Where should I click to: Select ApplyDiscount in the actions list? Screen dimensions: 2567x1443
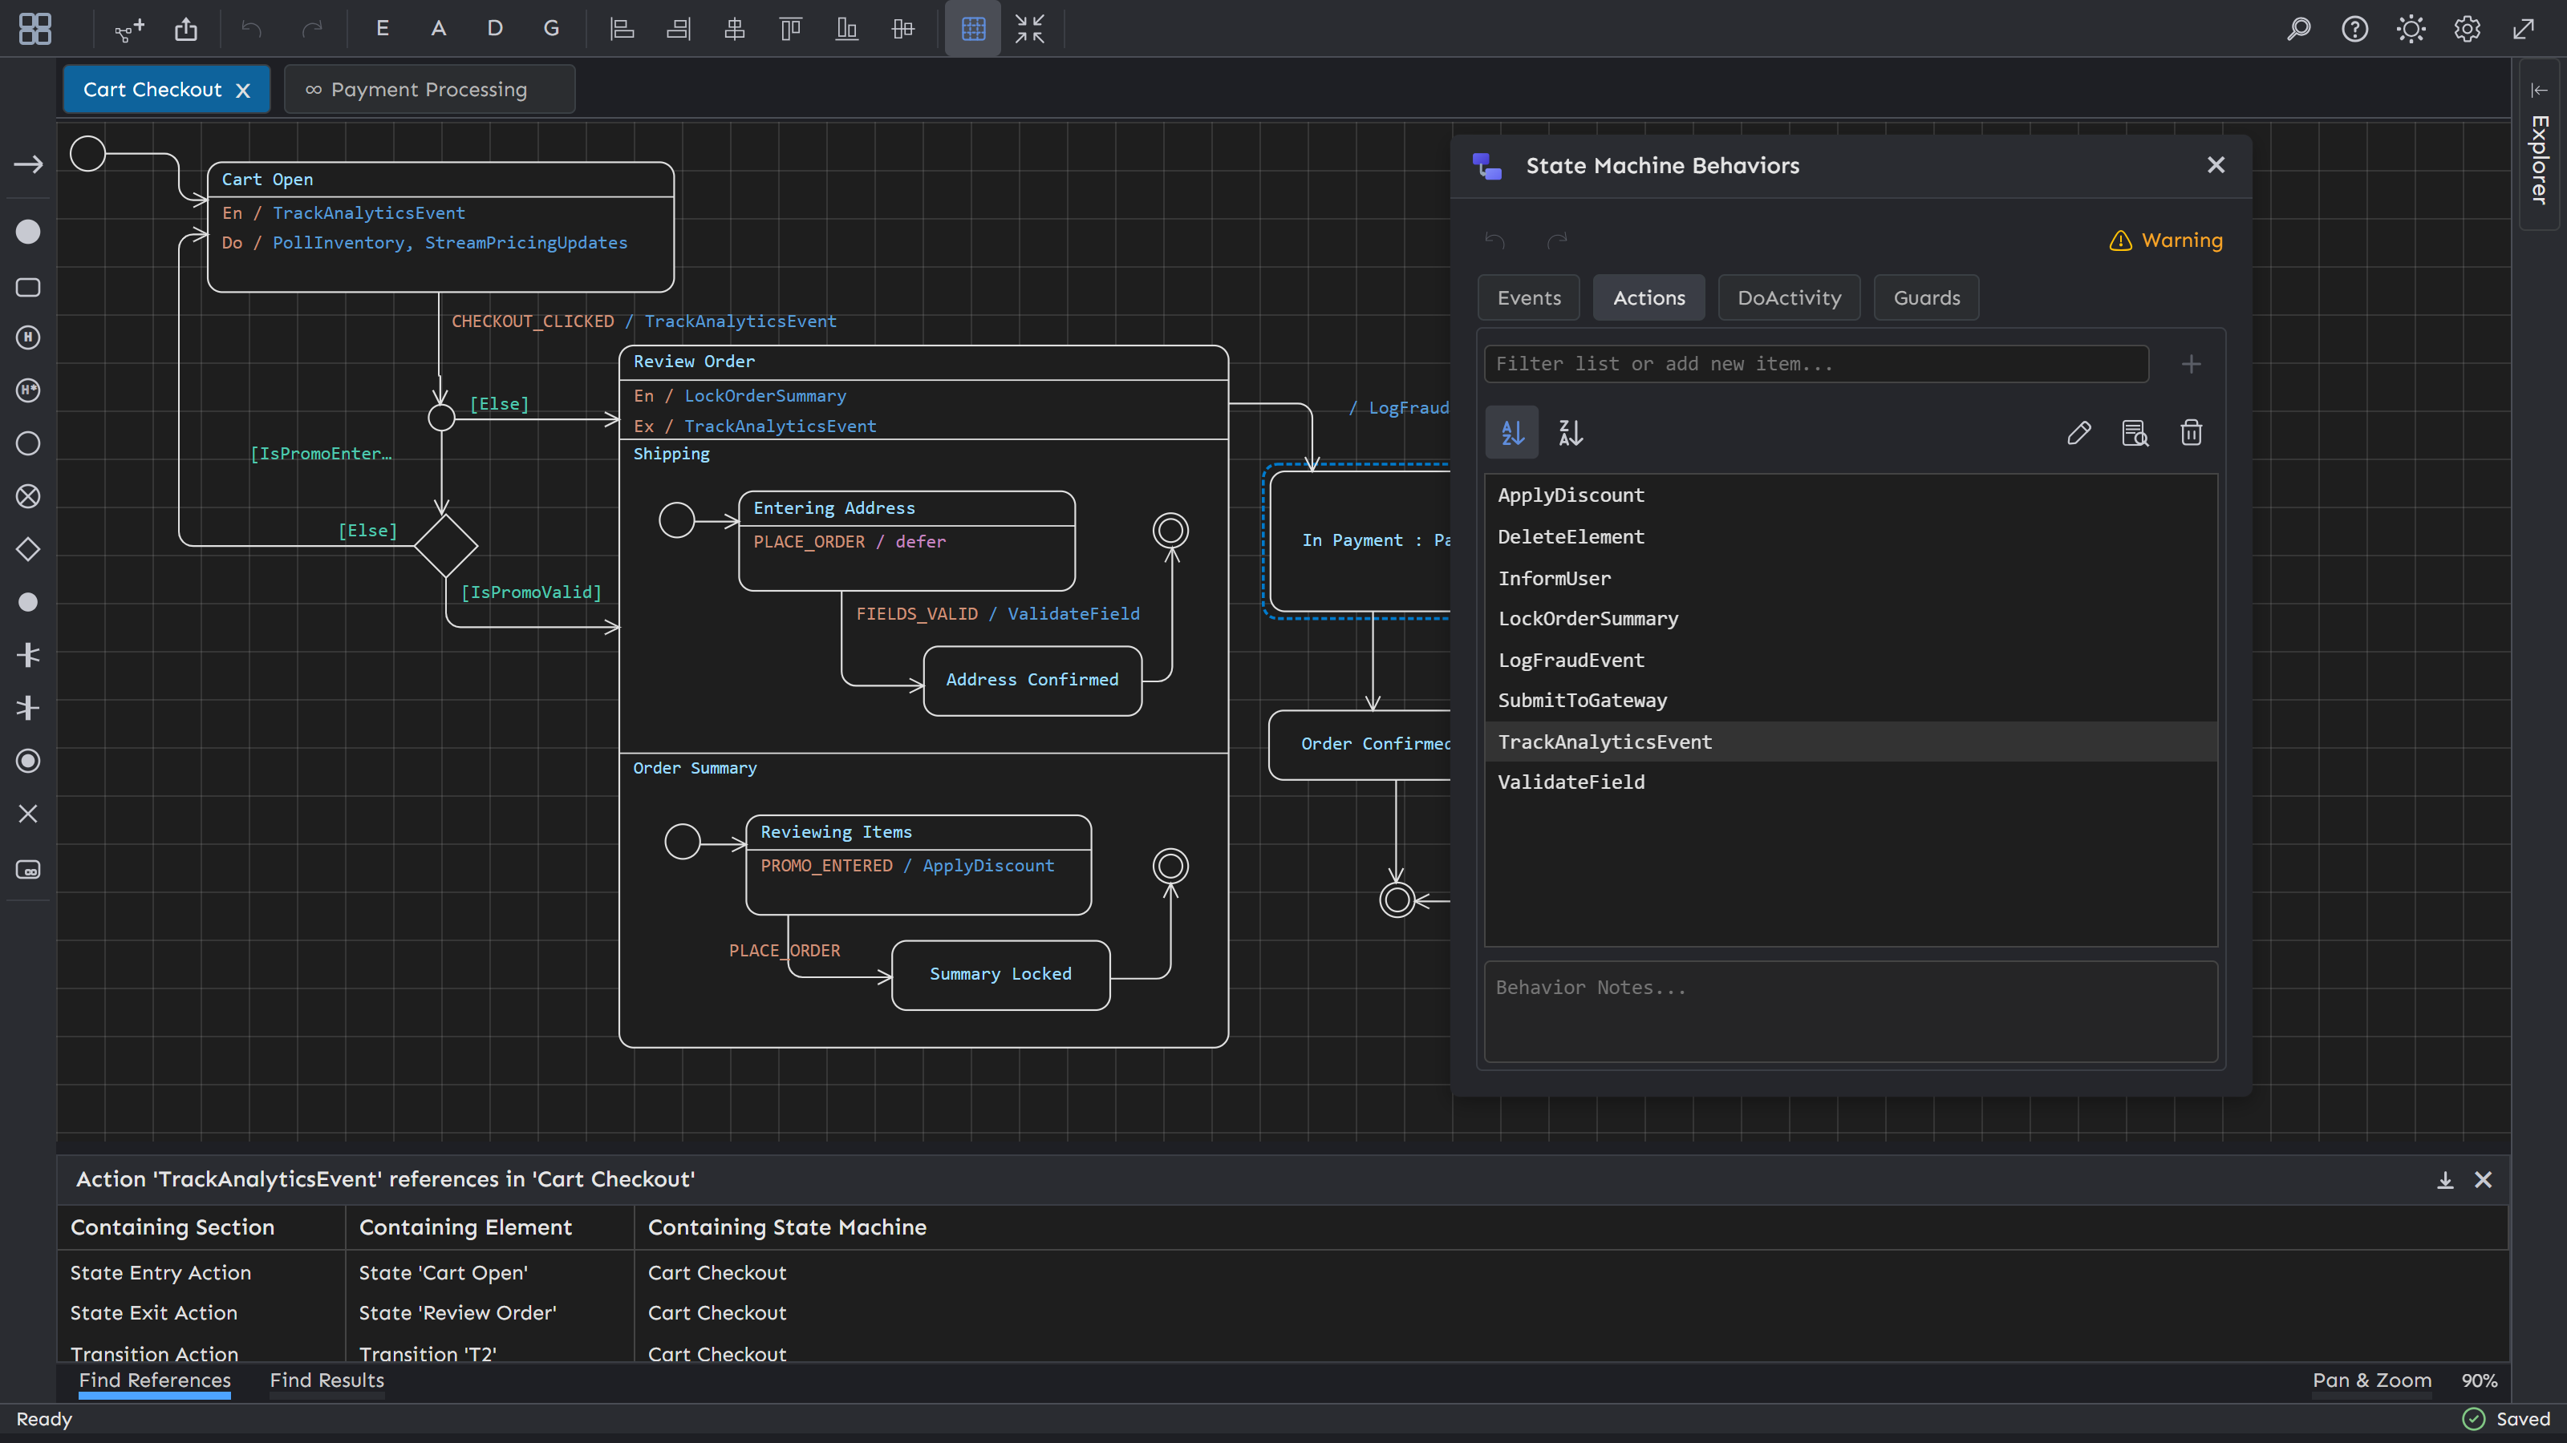click(1851, 495)
